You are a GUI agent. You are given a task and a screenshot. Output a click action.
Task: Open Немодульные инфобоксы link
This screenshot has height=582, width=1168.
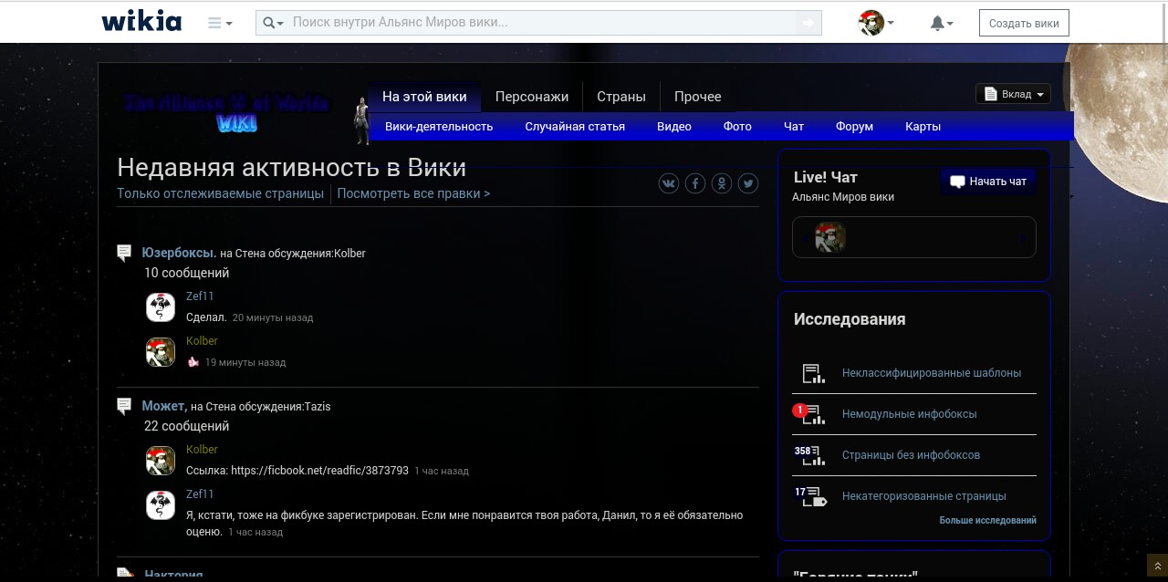(x=910, y=414)
